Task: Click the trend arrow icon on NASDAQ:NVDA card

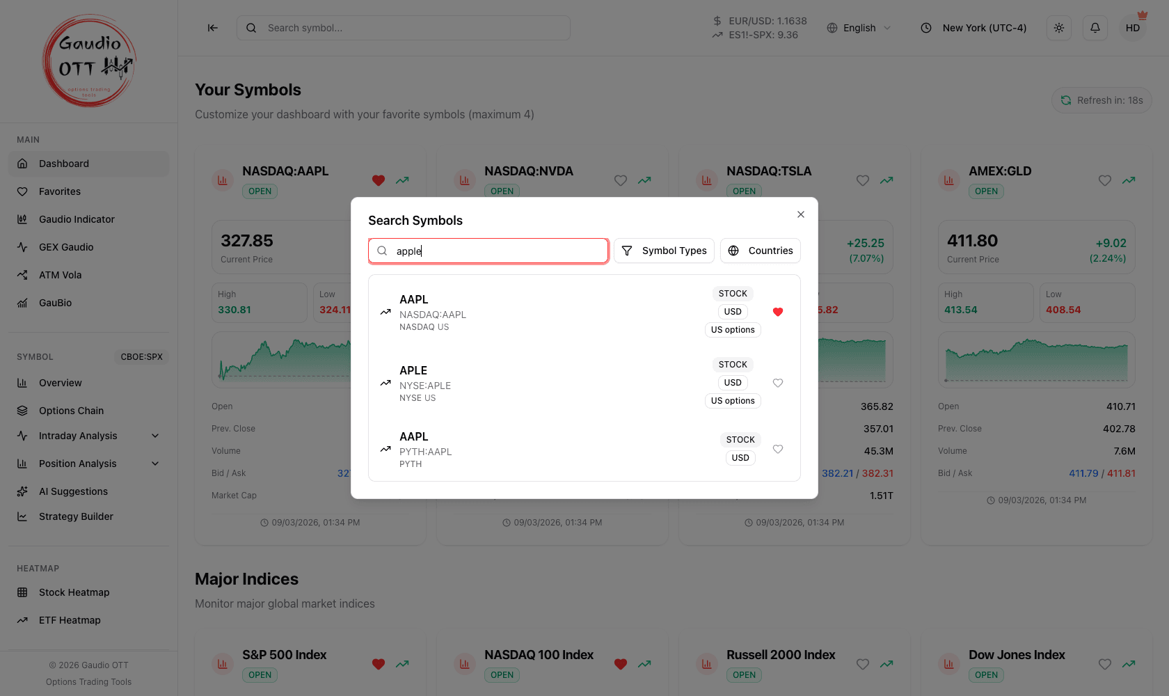Action: click(644, 180)
